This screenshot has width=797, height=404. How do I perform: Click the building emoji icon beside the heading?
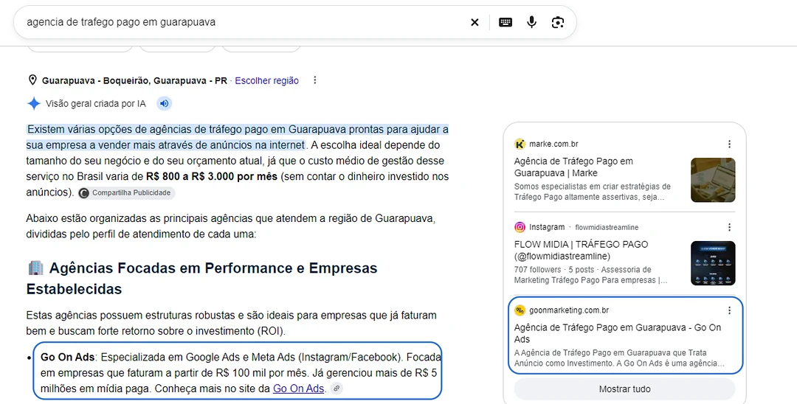pos(35,268)
